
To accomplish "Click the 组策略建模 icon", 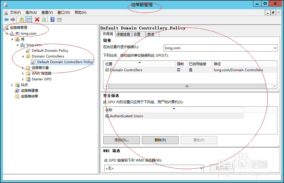I will click(17, 91).
